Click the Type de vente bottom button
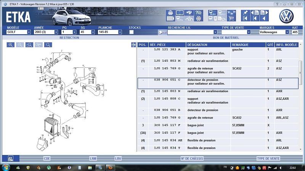The width and height of the screenshot is (305, 171). (x=268, y=158)
